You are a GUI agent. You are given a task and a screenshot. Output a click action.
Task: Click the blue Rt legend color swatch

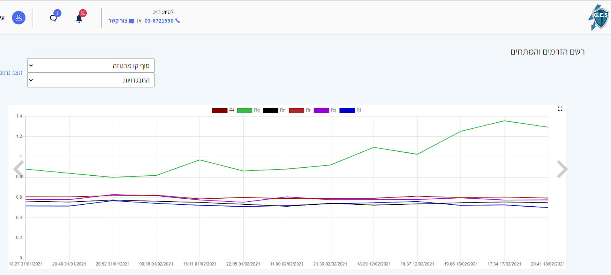coord(347,110)
